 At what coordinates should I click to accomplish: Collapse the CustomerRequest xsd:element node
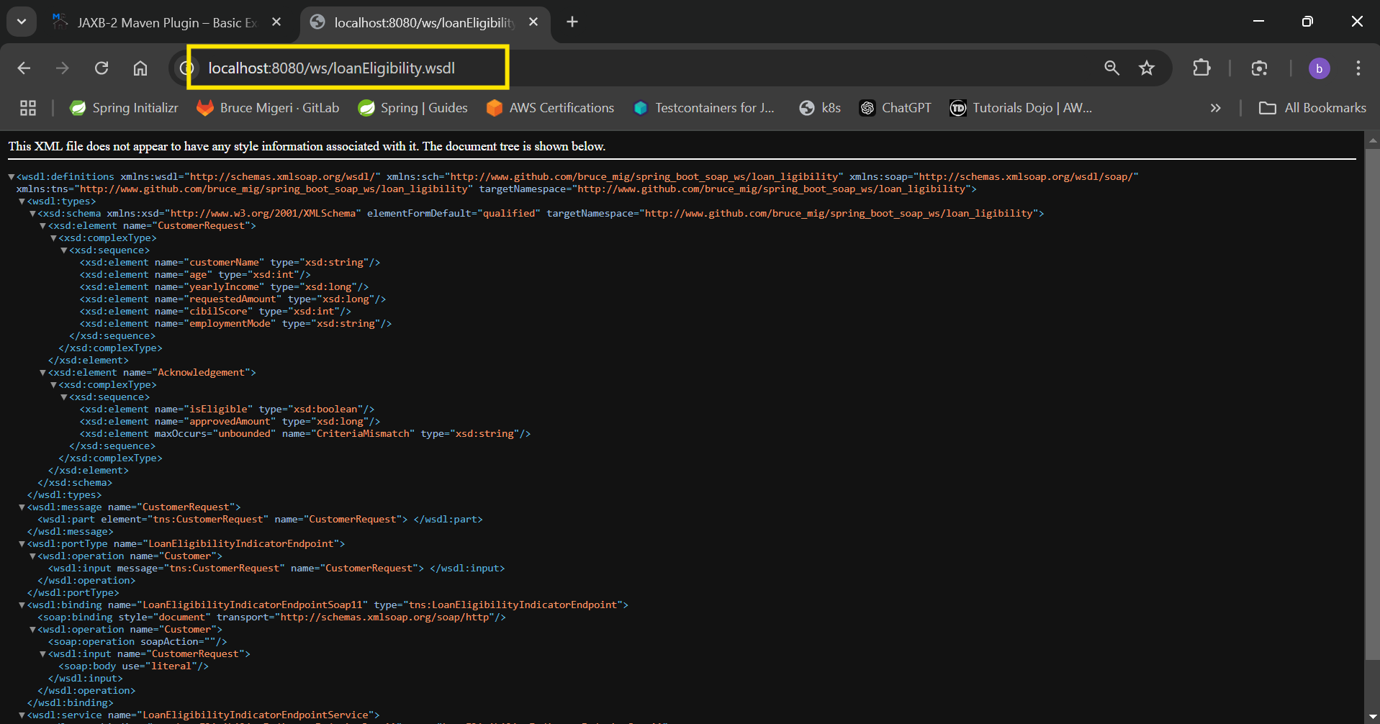click(42, 226)
